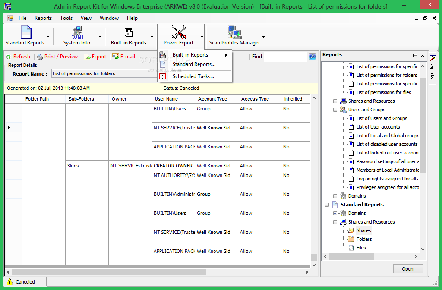
Task: Open the Built-in Reports toolbar dropdown arrow
Action: (152, 37)
